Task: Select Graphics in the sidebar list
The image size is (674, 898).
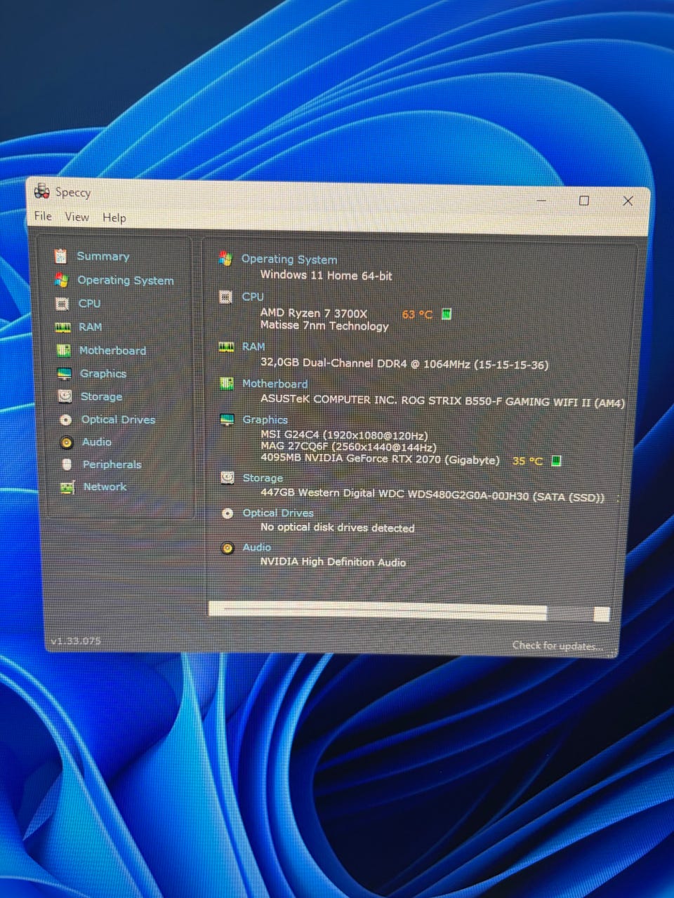Action: (103, 373)
